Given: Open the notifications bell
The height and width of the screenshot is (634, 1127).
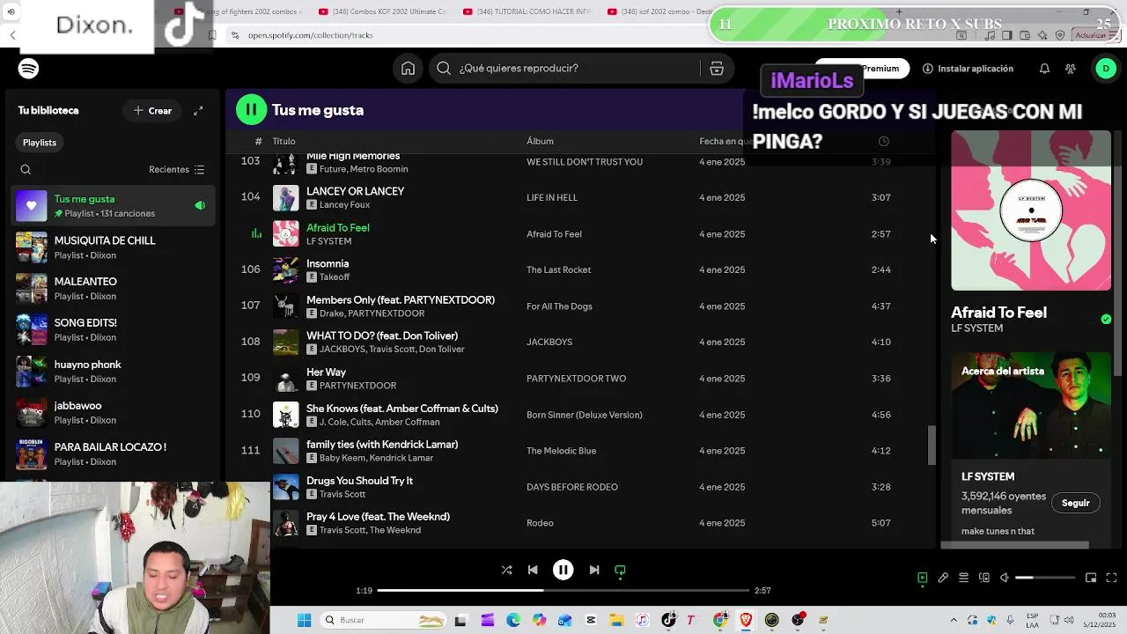Looking at the screenshot, I should [x=1044, y=69].
